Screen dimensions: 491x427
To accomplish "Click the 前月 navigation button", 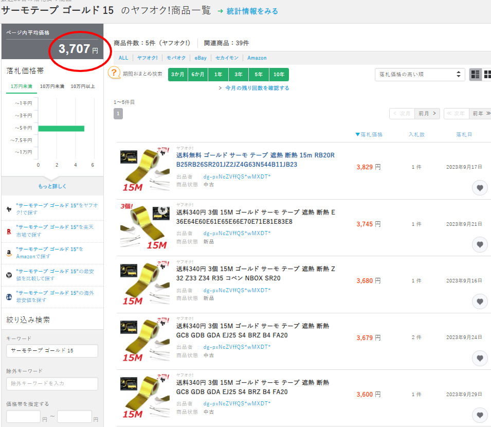I will [427, 113].
